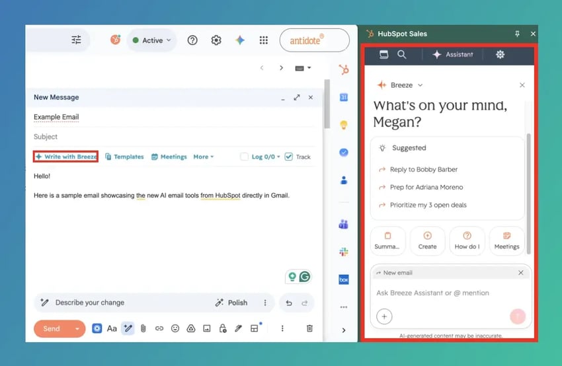Click the Polish button
Image resolution: width=562 pixels, height=366 pixels.
coord(231,303)
